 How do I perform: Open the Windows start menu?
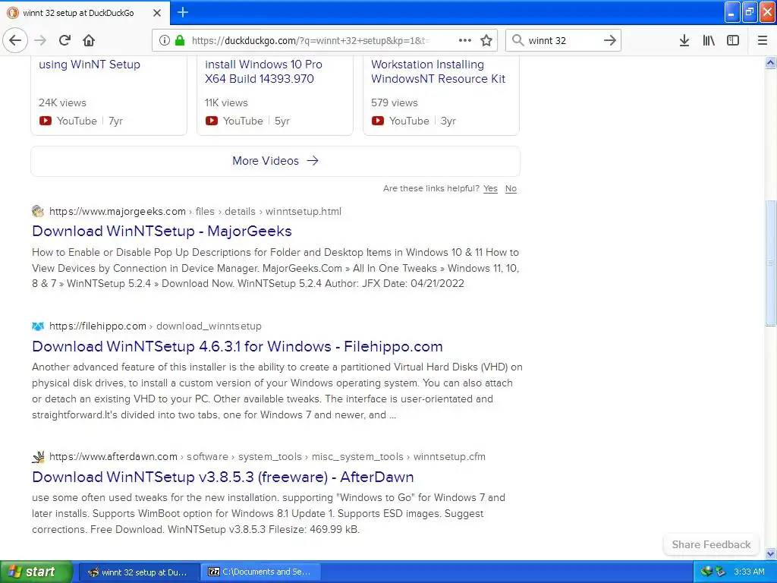[36, 572]
